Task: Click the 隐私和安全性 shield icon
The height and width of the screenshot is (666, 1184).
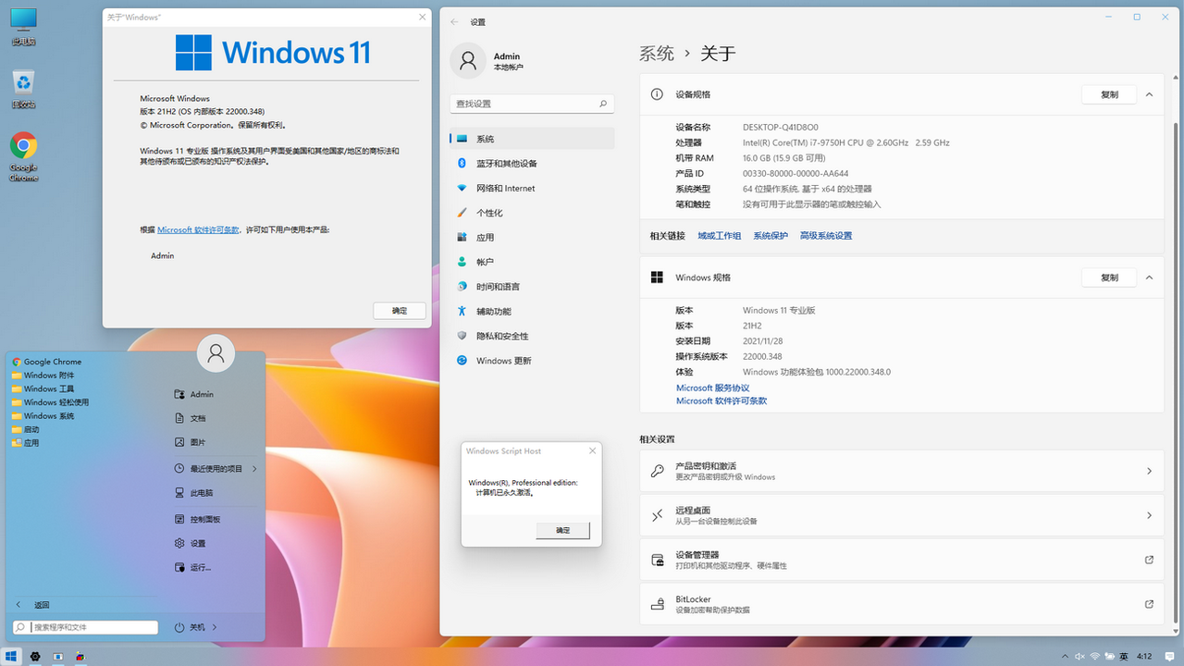Action: (462, 336)
